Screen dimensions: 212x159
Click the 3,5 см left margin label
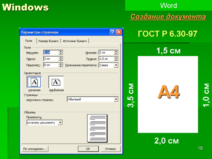[x=131, y=95]
